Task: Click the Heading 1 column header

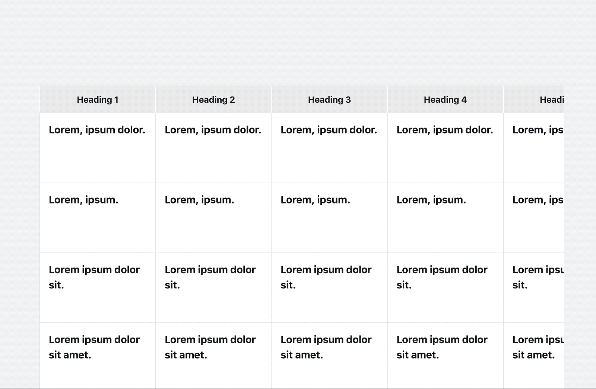Action: tap(98, 99)
